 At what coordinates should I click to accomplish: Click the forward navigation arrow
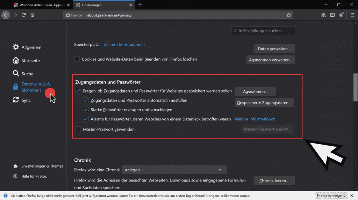point(15,15)
